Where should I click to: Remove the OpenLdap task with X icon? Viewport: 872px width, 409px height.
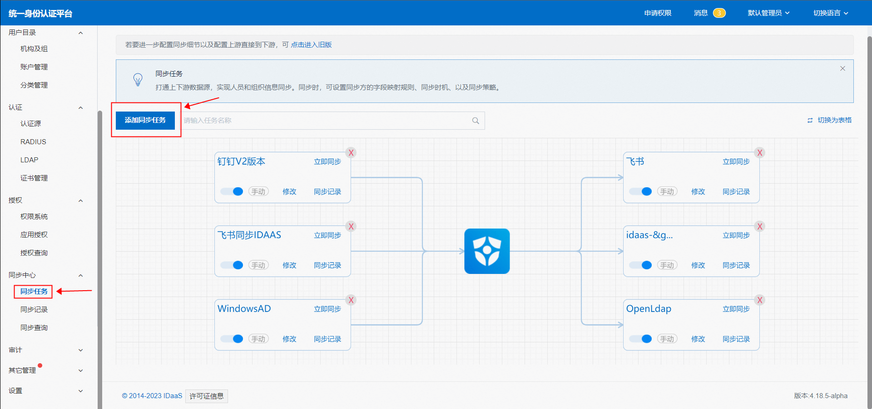point(759,300)
